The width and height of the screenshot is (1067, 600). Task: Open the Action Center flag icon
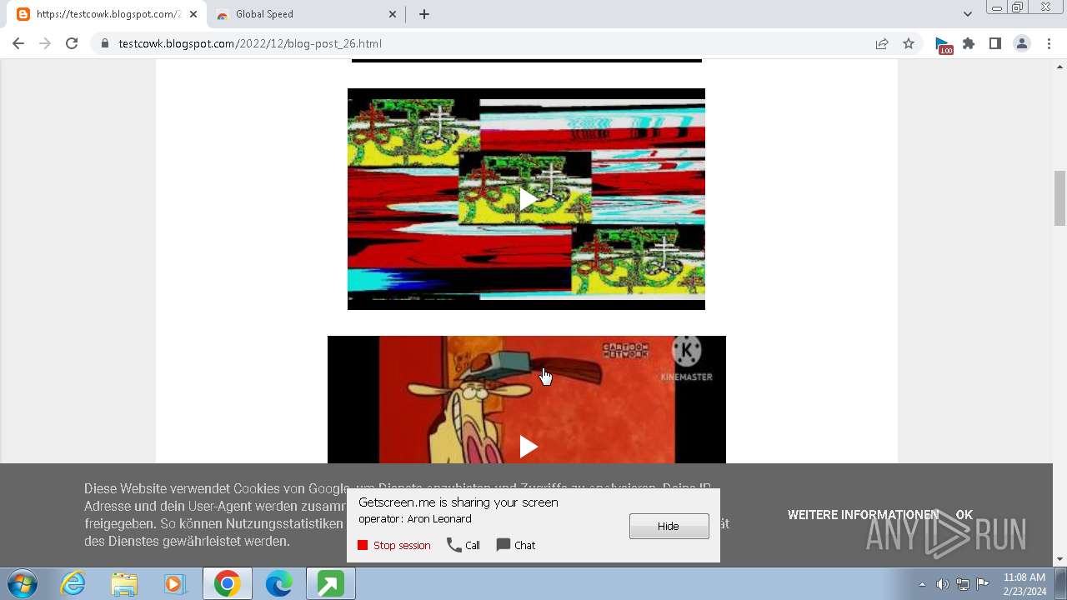(x=983, y=584)
